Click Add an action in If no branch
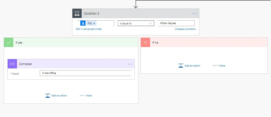 tap(189, 65)
